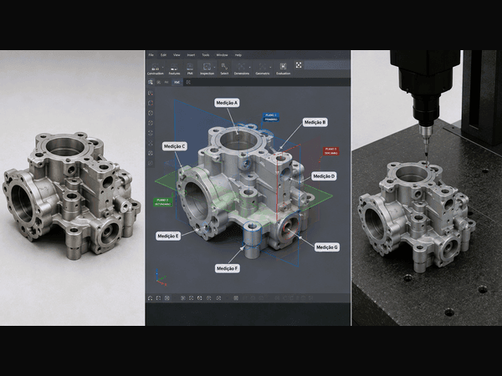Screen dimensions: 502x376
Task: Expand the Geometric dropdown arrow
Action: 270,67
